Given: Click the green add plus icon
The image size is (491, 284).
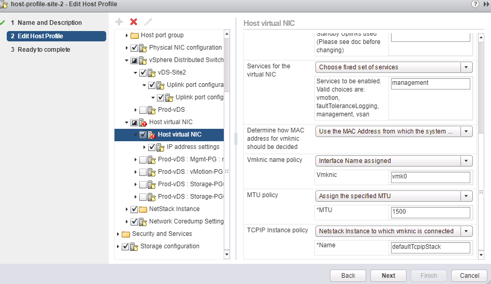Looking at the screenshot, I should [x=119, y=22].
